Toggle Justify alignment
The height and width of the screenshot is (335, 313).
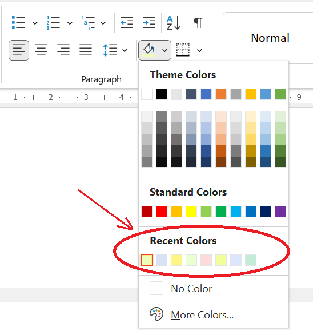[86, 50]
